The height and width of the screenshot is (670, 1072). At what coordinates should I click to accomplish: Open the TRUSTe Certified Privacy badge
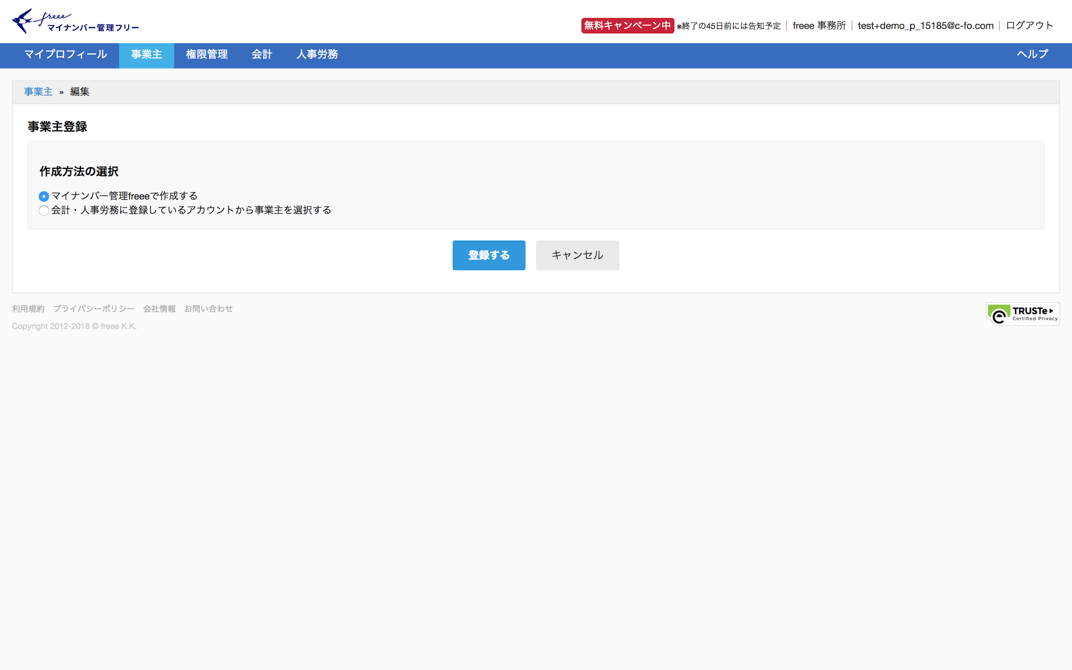[x=1022, y=314]
